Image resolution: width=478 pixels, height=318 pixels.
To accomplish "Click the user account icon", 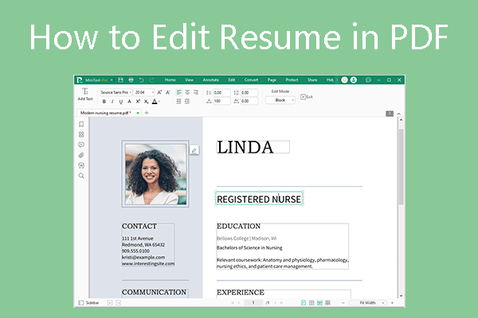I will coord(354,79).
